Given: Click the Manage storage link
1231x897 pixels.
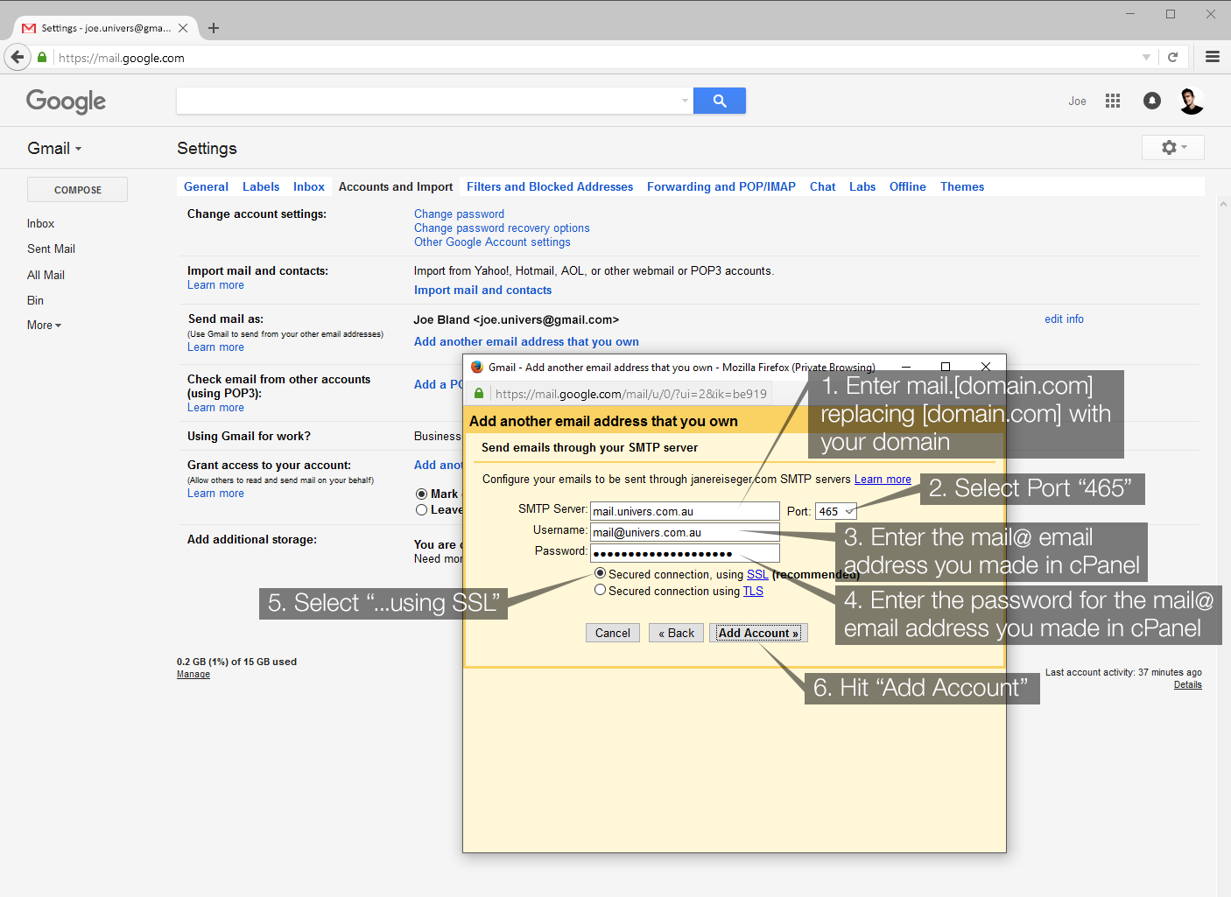Looking at the screenshot, I should pyautogui.click(x=193, y=674).
